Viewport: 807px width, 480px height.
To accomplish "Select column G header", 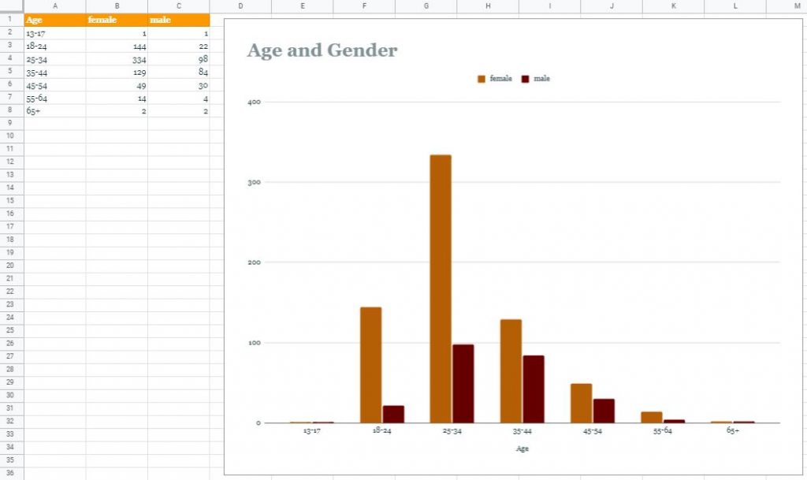I will tap(426, 6).
